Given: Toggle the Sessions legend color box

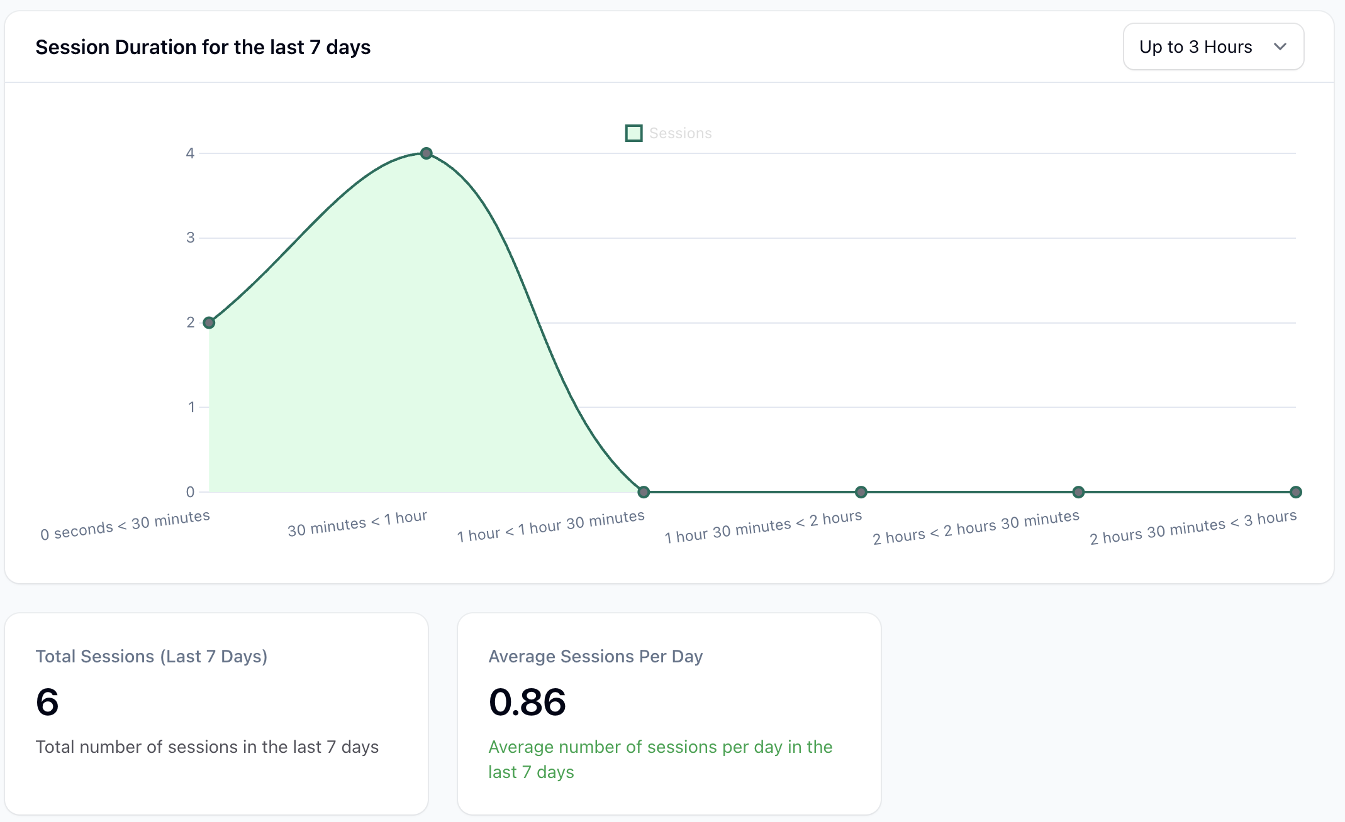Looking at the screenshot, I should tap(633, 133).
